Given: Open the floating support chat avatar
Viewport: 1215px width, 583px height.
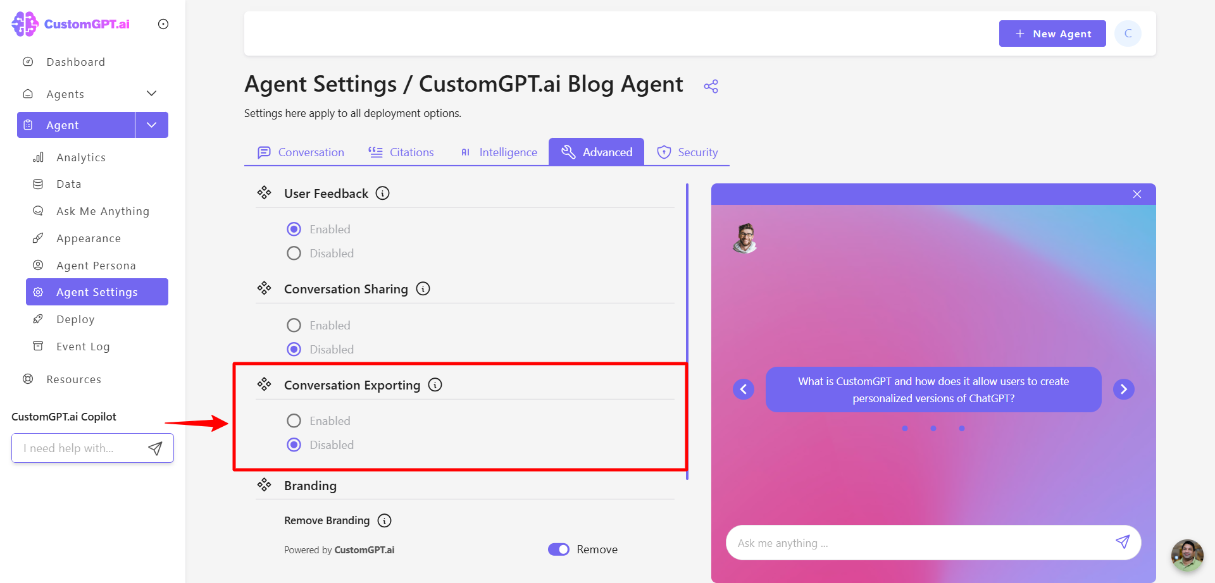Looking at the screenshot, I should (x=1187, y=555).
